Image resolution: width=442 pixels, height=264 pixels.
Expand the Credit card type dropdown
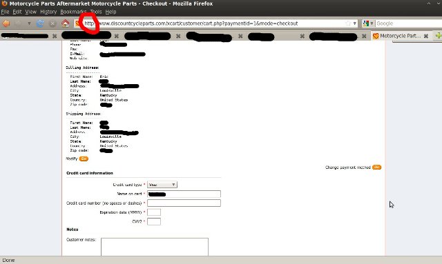coord(162,185)
